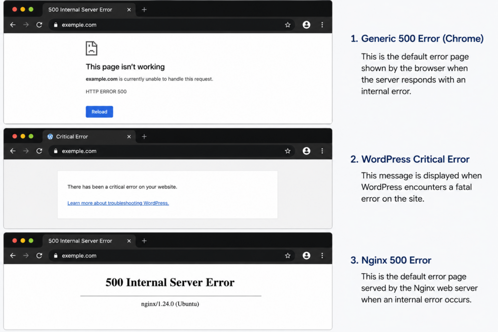Add new tab in top browser window
This screenshot has height=332, width=498.
tap(144, 10)
